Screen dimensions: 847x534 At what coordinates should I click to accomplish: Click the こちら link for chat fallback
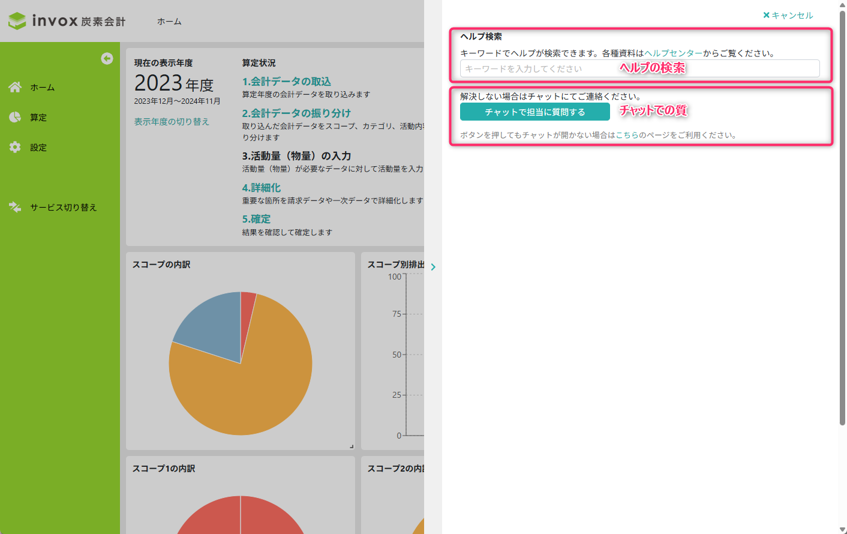[x=627, y=135]
